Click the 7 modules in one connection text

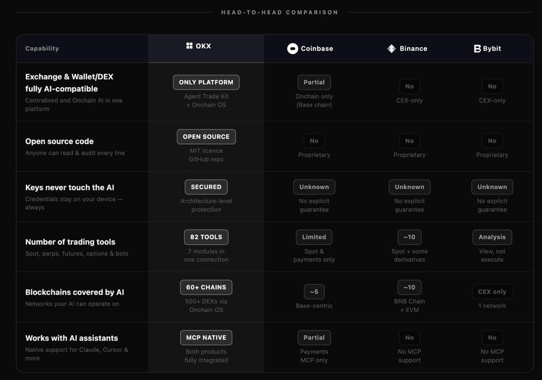click(x=206, y=255)
